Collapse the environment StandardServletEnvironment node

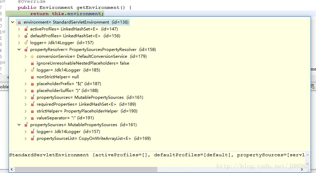coord(12,22)
